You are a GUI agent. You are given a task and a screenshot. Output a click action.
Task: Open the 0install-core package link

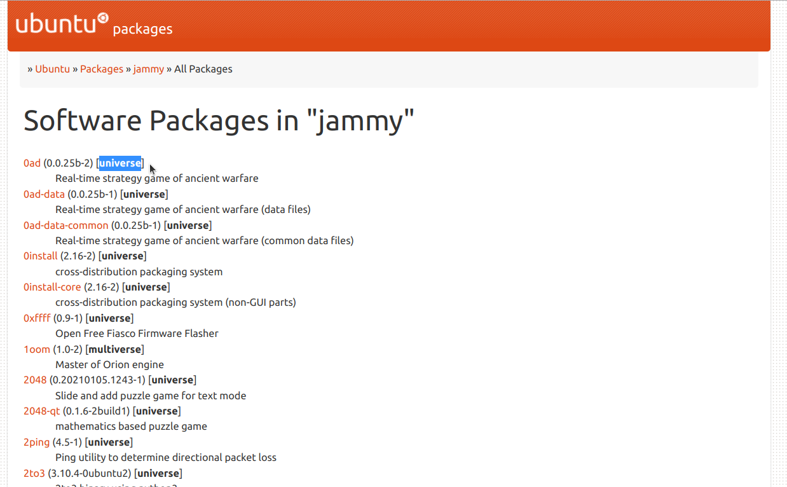click(x=52, y=287)
